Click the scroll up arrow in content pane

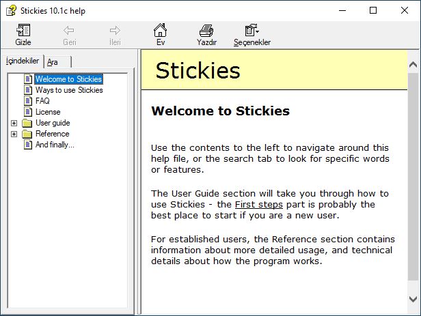(x=413, y=64)
